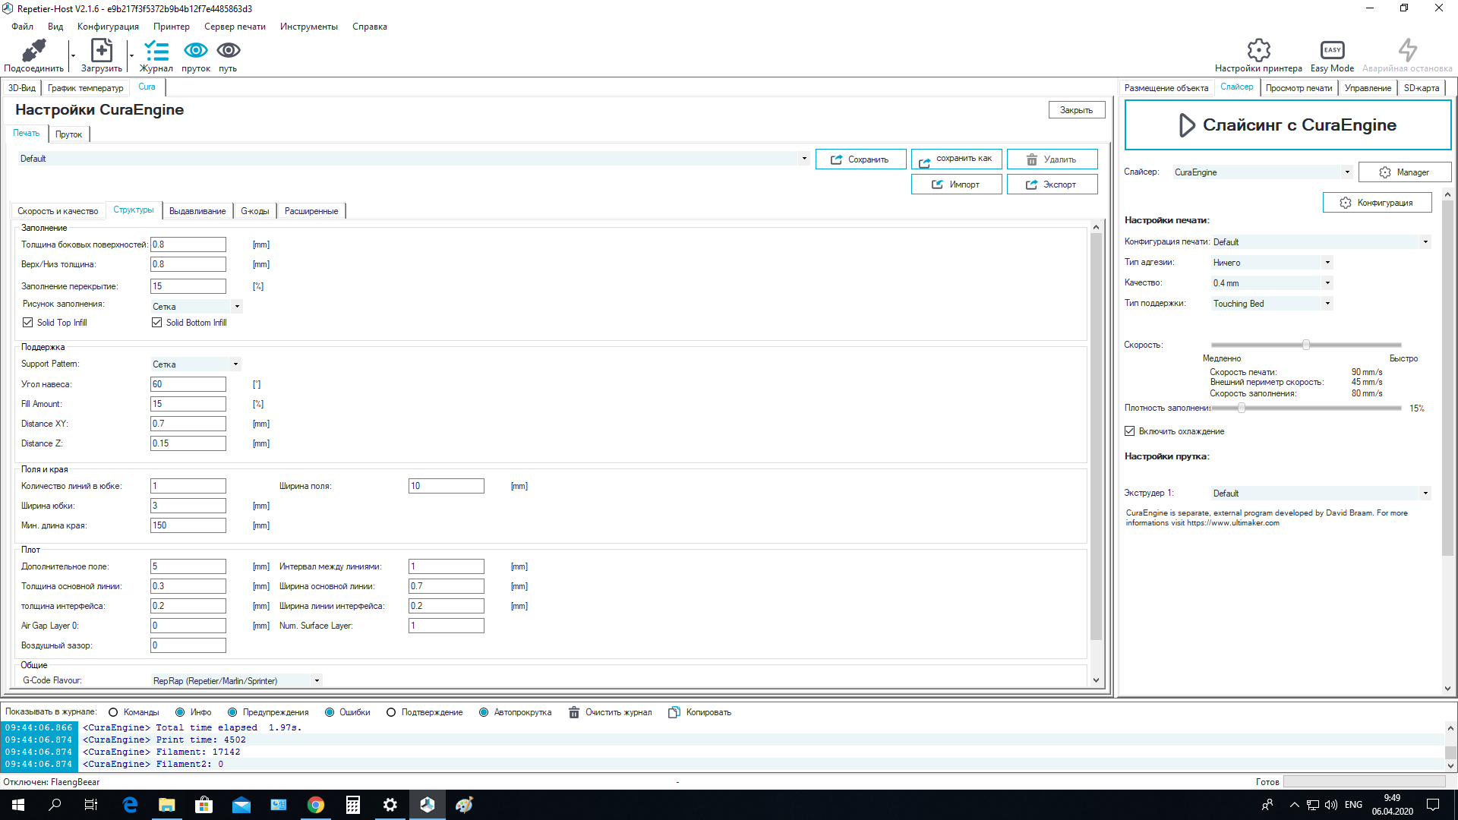
Task: Toggle путь travel path eye icon
Action: tap(229, 50)
